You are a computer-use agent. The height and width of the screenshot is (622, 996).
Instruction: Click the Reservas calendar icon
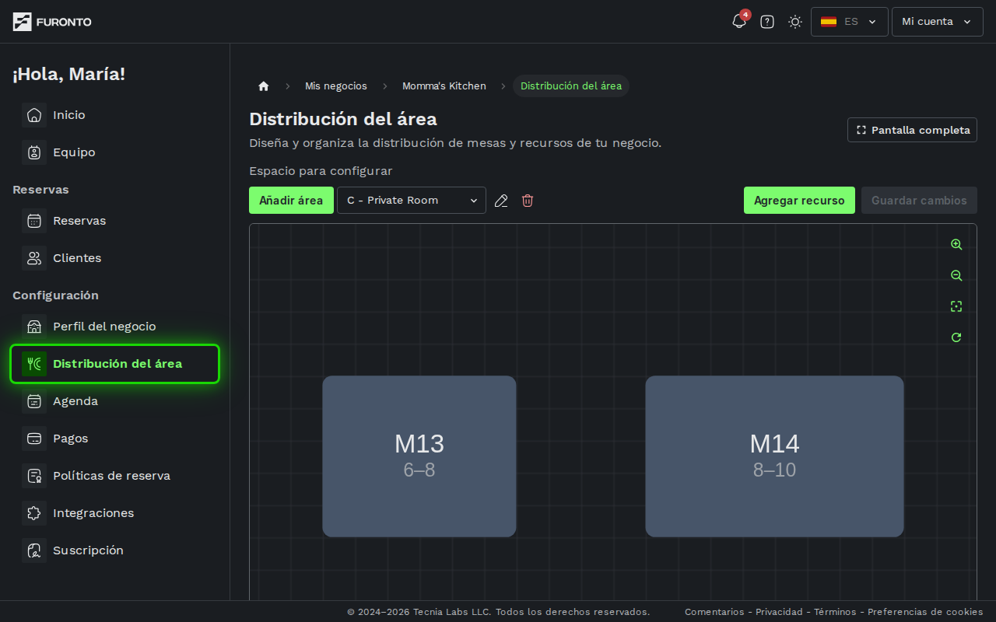34,221
